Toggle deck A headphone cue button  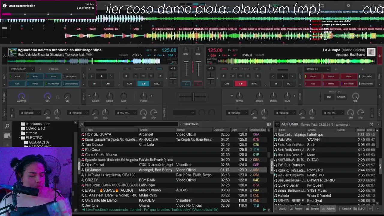(186, 84)
